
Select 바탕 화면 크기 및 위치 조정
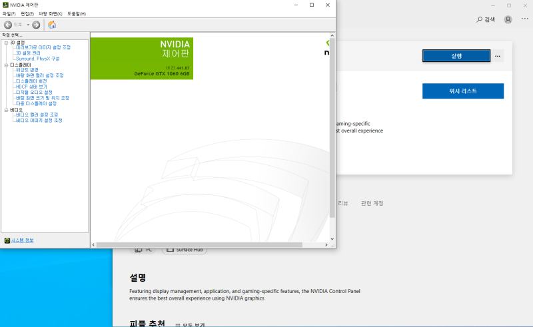tap(43, 98)
